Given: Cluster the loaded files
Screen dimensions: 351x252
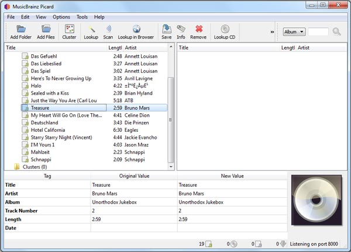Looking at the screenshot, I should click(x=69, y=32).
